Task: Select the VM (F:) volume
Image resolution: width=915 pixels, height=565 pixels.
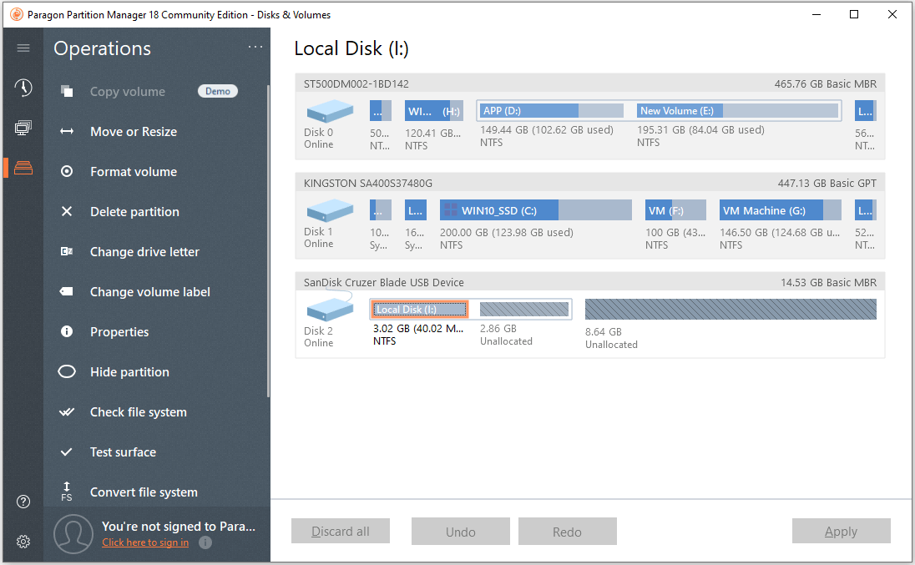Action: pos(675,210)
